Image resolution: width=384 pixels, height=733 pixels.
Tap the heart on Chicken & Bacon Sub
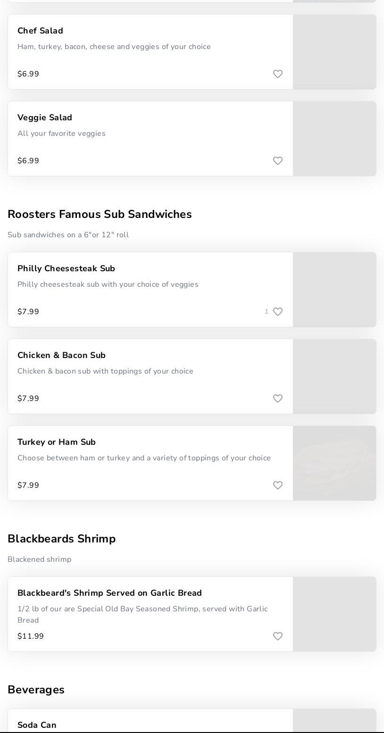[x=278, y=399]
